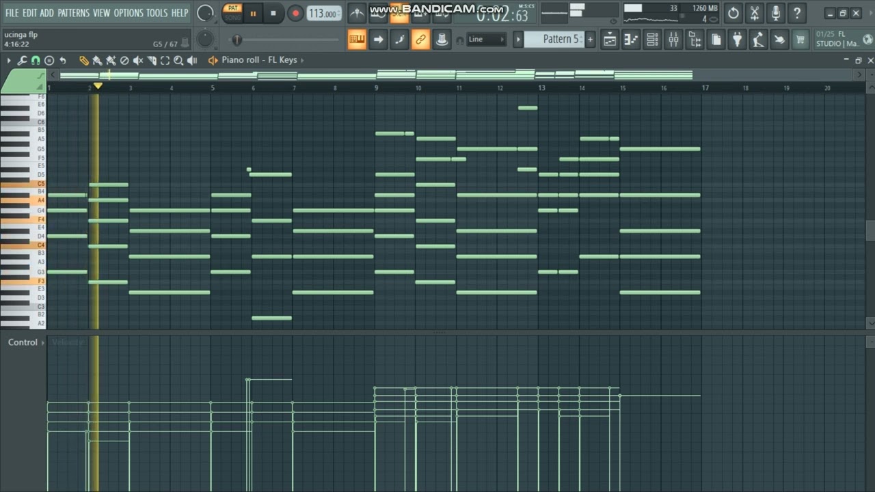Select the Delete tool in piano roll
875x492 pixels.
(124, 61)
